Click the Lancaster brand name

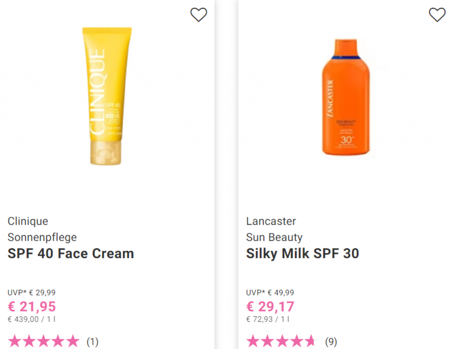click(x=271, y=221)
